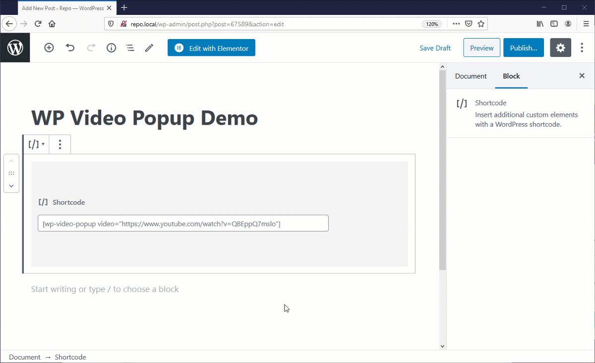Image resolution: width=595 pixels, height=363 pixels.
Task: Move the Shortcode block up
Action: [11, 161]
